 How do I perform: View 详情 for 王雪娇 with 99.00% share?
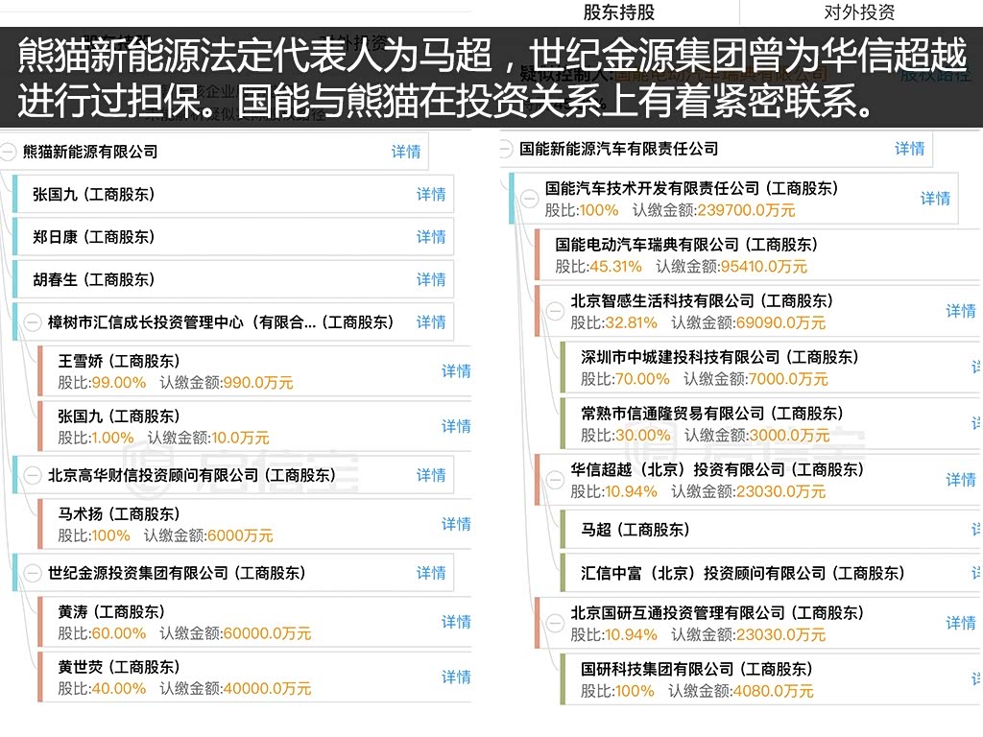pos(455,371)
